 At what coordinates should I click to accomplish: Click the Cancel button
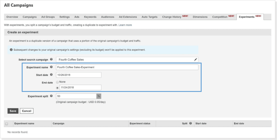coord(26,111)
